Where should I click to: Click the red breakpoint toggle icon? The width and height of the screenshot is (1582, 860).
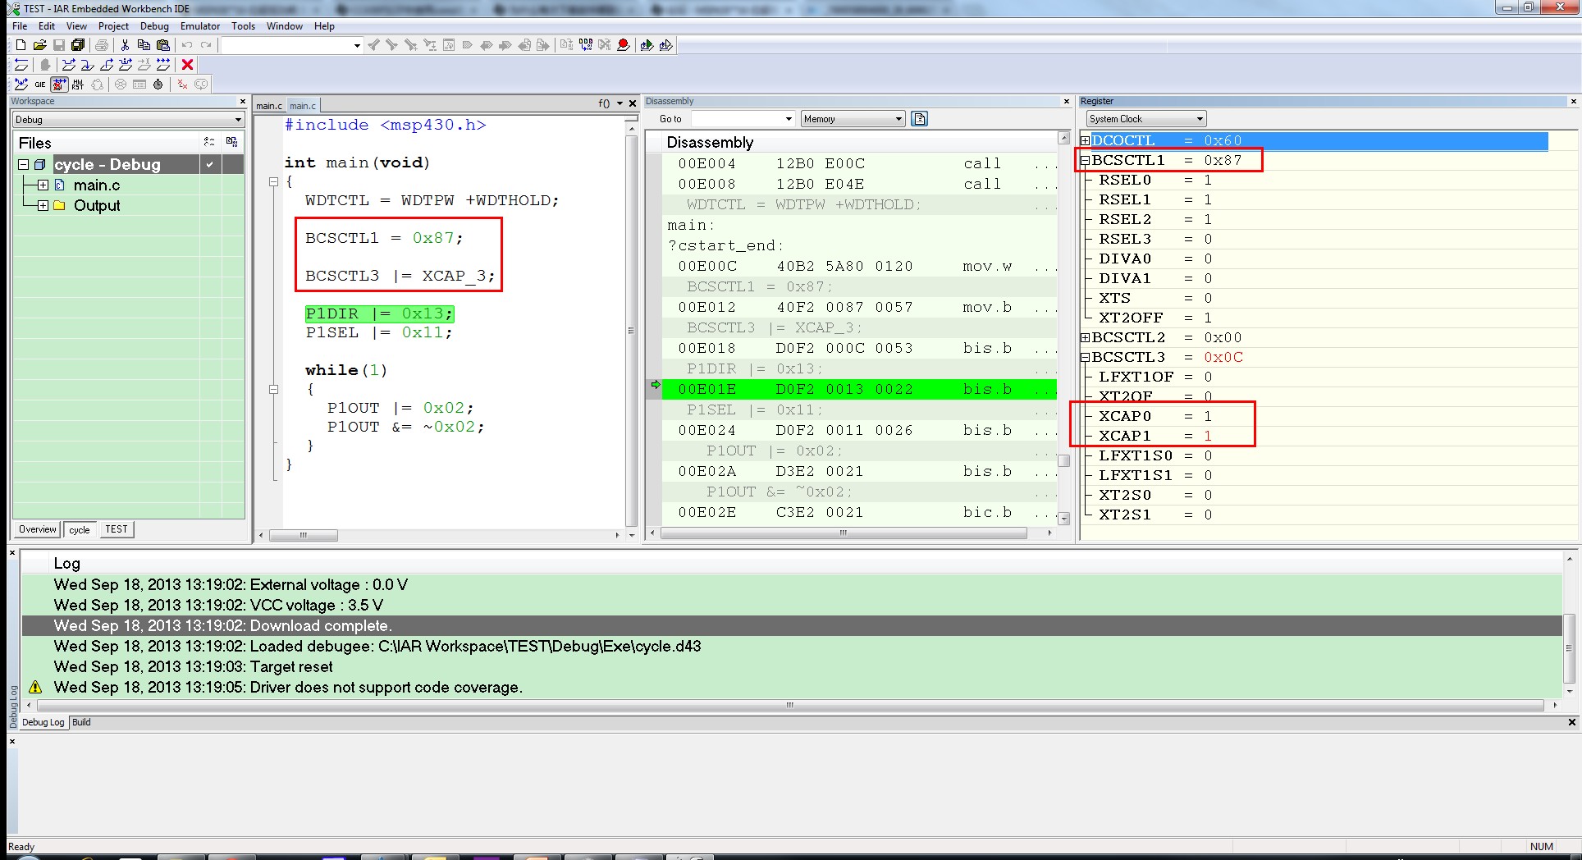pos(624,45)
